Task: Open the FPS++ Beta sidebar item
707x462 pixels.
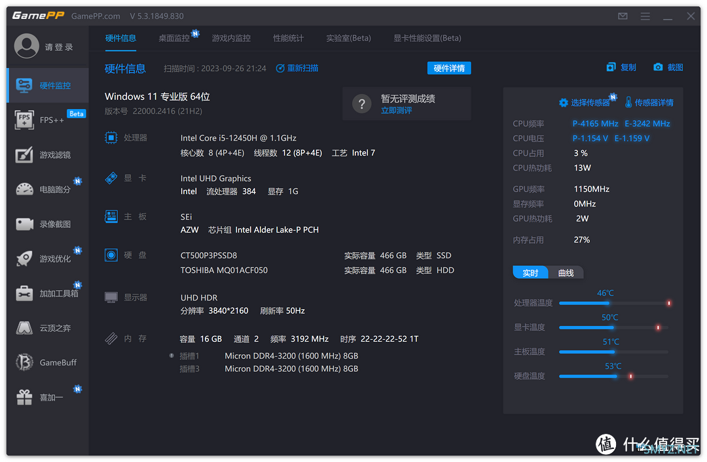Action: pos(48,120)
